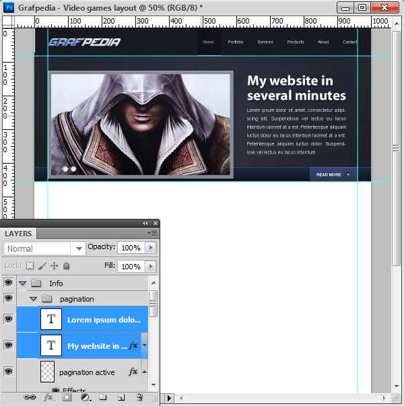Open the blend mode Normal dropdown
The image size is (404, 406).
pos(44,248)
